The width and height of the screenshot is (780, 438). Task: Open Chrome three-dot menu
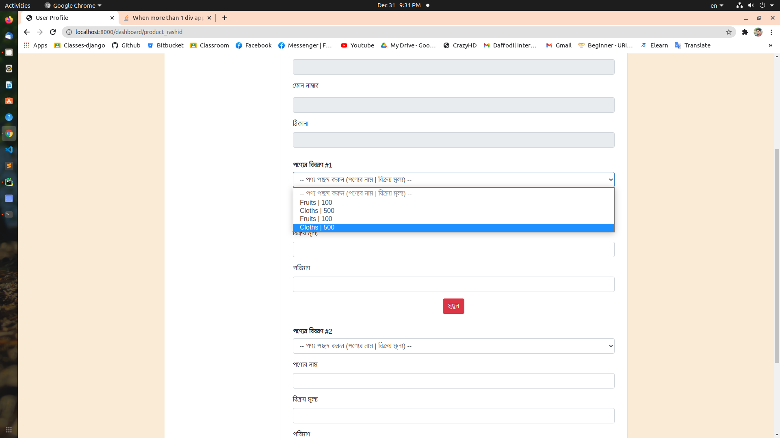[x=771, y=32]
